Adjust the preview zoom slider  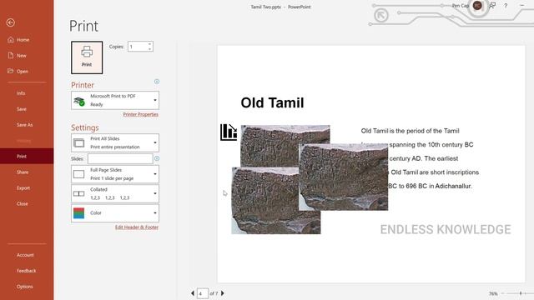click(x=521, y=293)
